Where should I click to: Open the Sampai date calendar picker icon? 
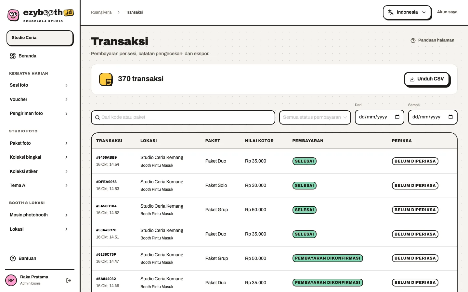tap(450, 117)
